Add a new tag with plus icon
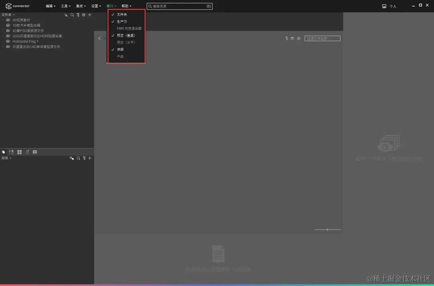 [90, 158]
